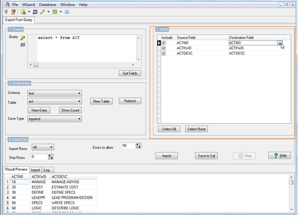Image resolution: width=298 pixels, height=215 pixels.
Task: Click the green window toolbar icon
Action: pyautogui.click(x=55, y=11)
